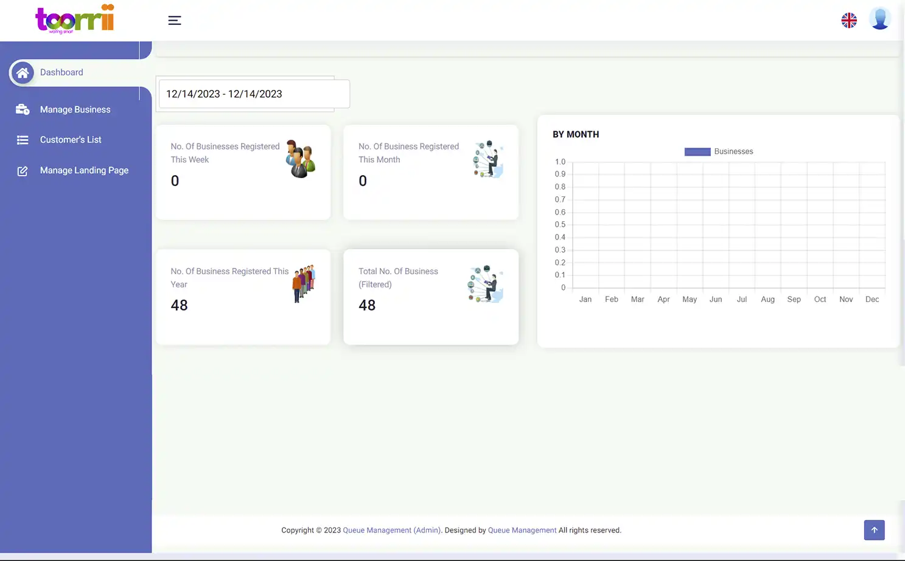Click the No. Of Businesses Registered This Week card
The image size is (905, 561).
pos(243,172)
